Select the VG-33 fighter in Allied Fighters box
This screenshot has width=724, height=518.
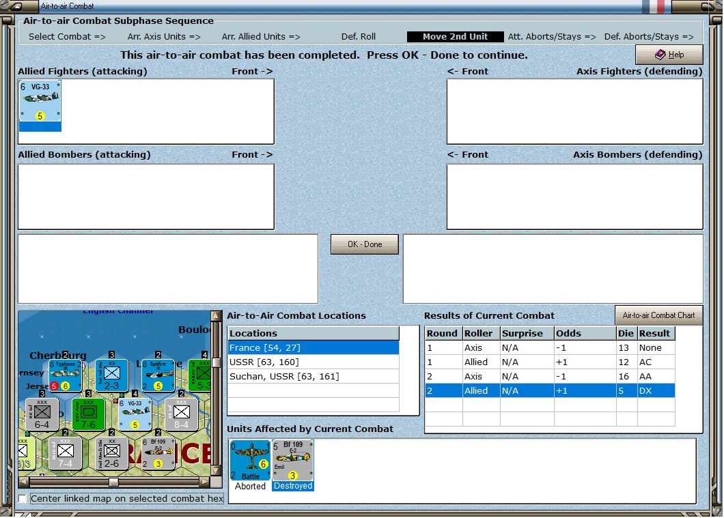(40, 106)
